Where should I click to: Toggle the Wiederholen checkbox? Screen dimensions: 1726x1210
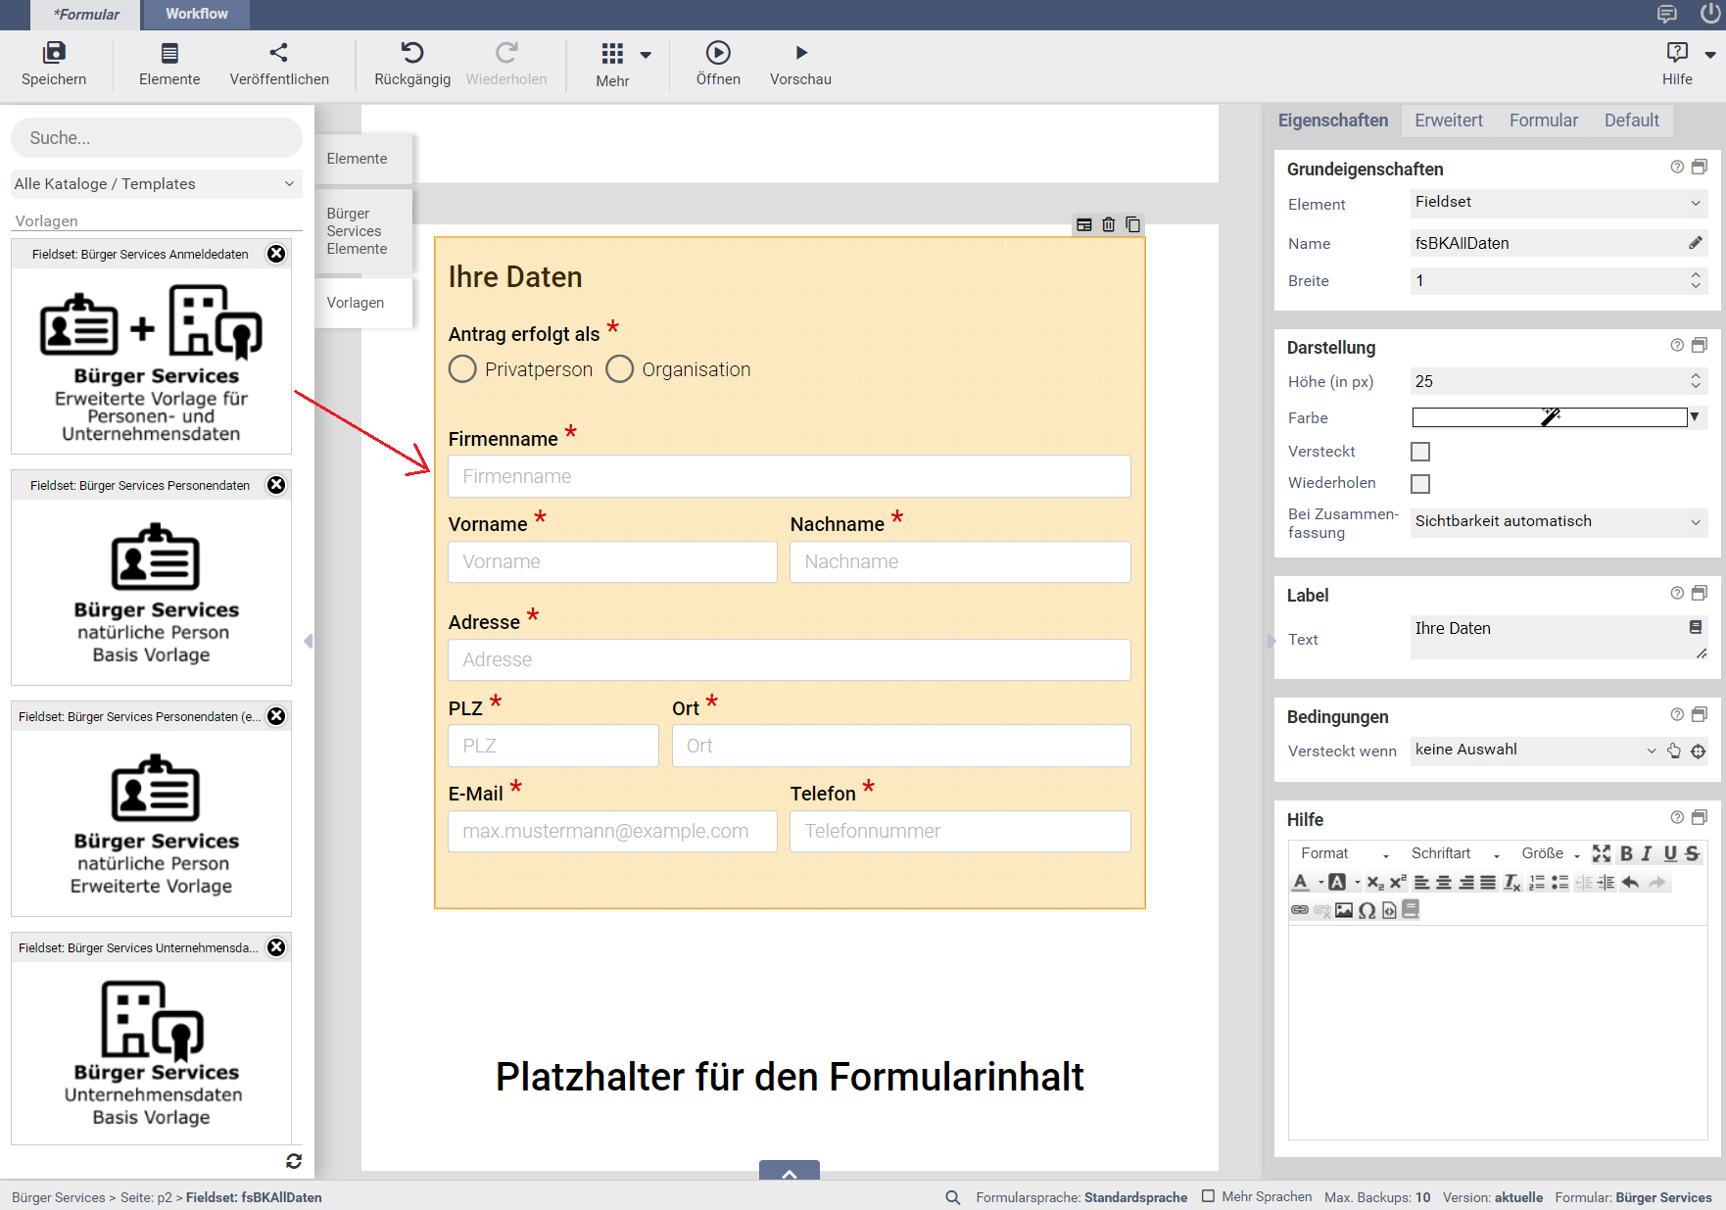1420,484
